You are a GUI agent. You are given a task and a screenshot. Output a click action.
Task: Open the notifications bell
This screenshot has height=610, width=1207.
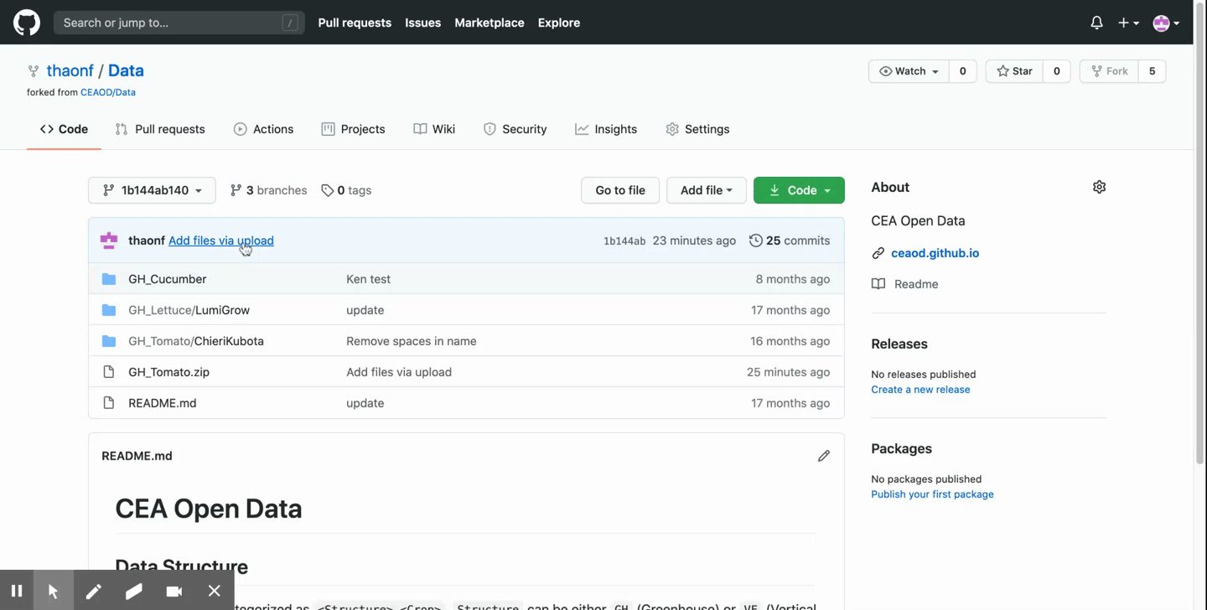(x=1096, y=23)
